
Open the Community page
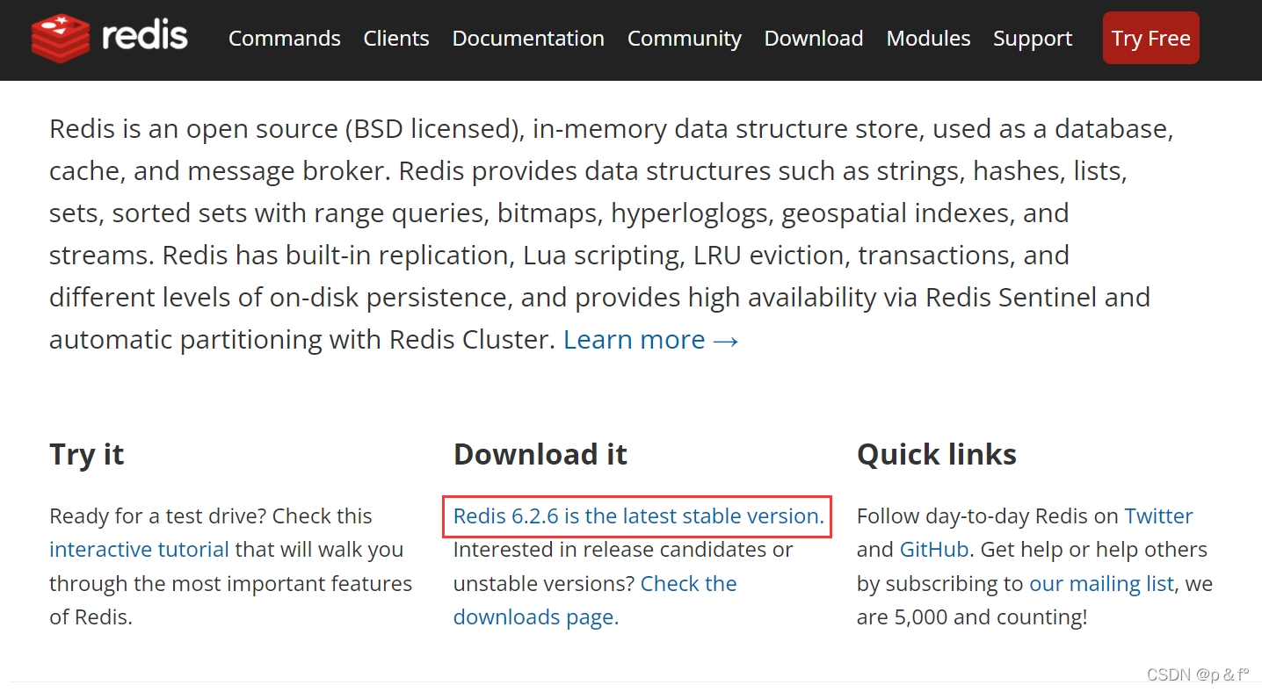coord(684,39)
